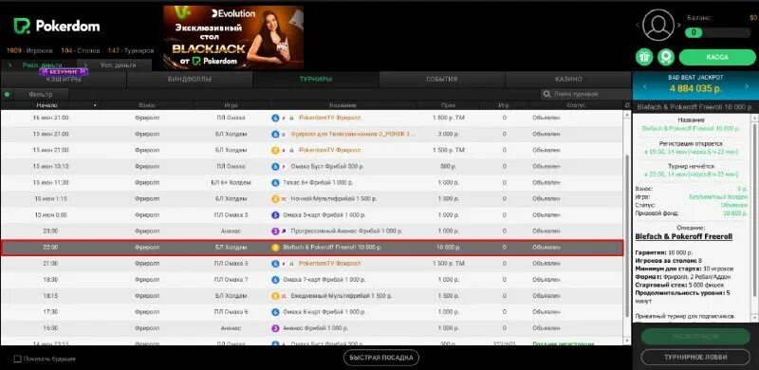Select ТУРНИРЫ tab
The height and width of the screenshot is (370, 759).
pos(316,80)
